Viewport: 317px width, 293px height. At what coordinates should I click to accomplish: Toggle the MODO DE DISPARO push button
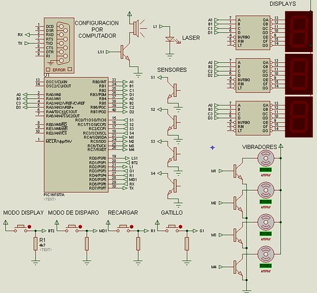click(72, 228)
